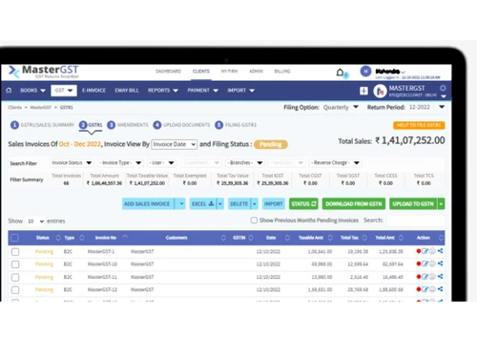Go to home via house icon
The image size is (477, 358).
pyautogui.click(x=9, y=91)
